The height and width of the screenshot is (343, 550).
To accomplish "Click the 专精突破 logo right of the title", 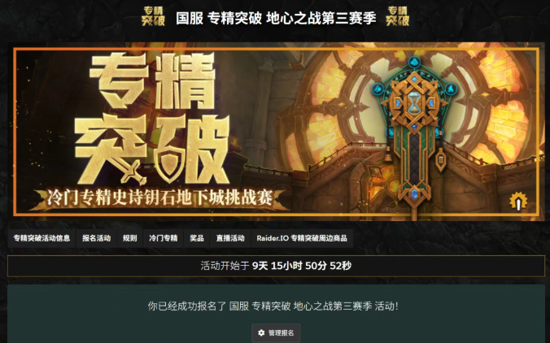I will click(397, 16).
